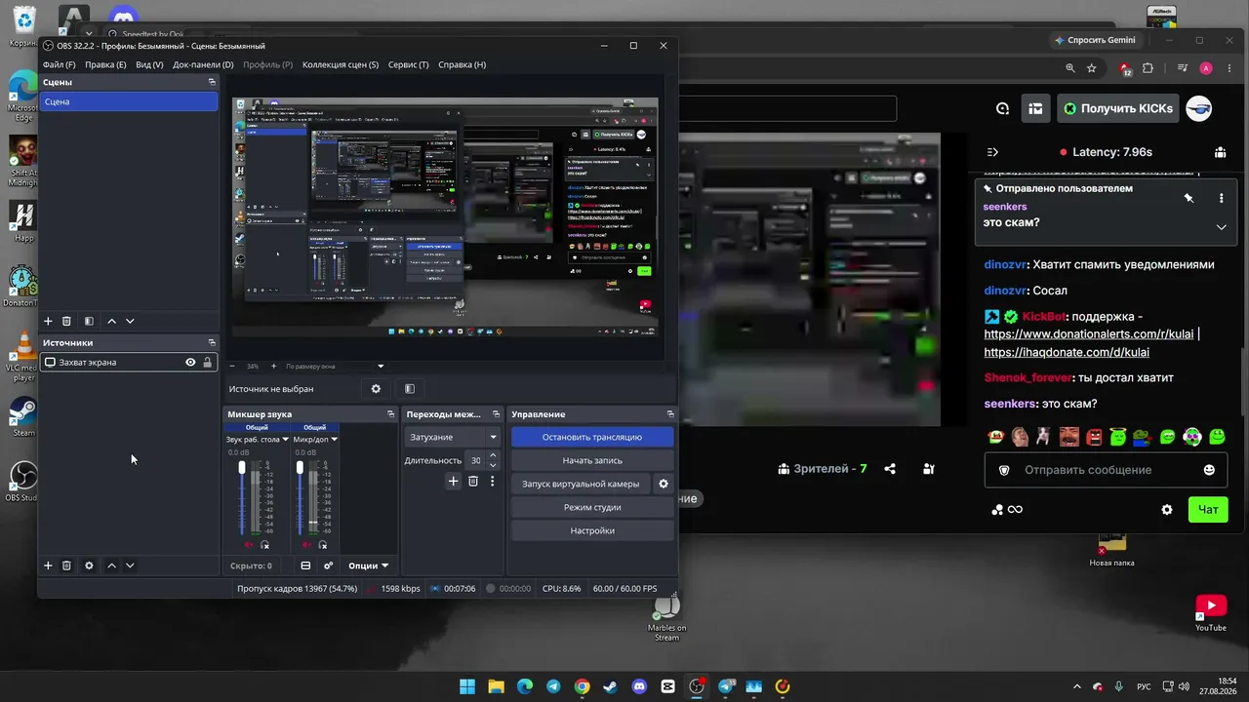Open Микр/доп channel dropdown arrow
1249x702 pixels.
pyautogui.click(x=334, y=440)
